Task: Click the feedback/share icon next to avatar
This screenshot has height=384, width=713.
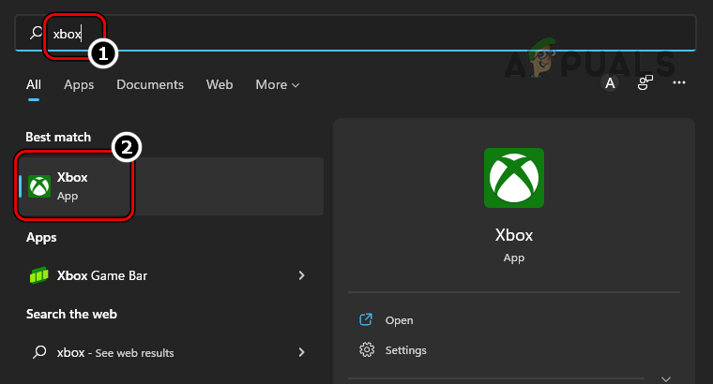Action: (645, 83)
